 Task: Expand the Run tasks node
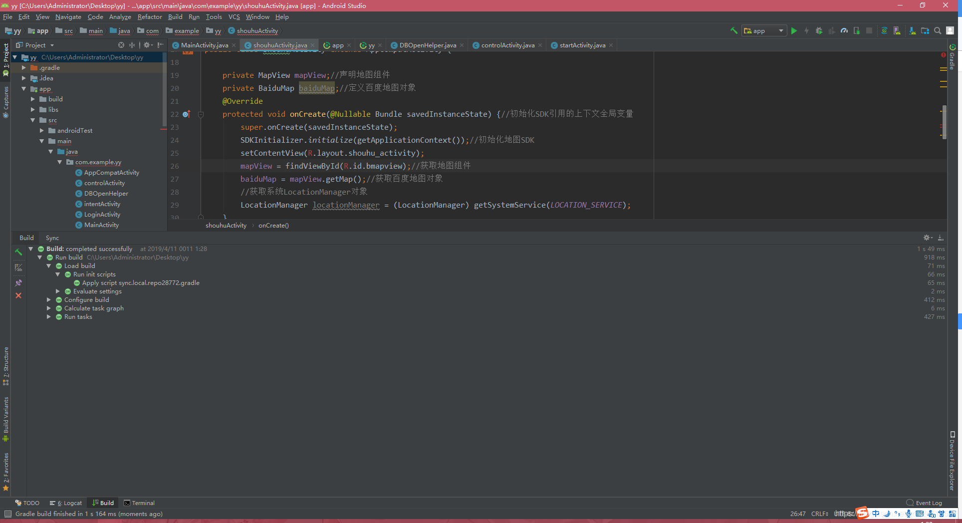(x=48, y=316)
